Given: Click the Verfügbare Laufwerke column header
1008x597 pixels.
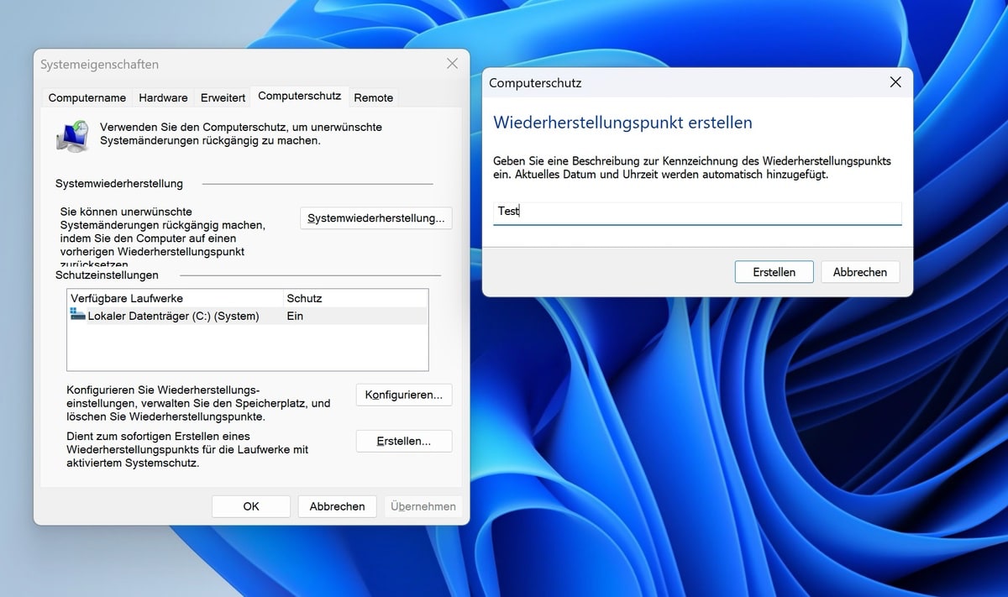Looking at the screenshot, I should (127, 298).
